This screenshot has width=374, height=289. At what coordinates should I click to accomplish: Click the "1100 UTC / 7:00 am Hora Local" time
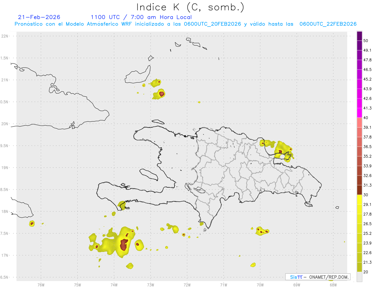coord(141,17)
